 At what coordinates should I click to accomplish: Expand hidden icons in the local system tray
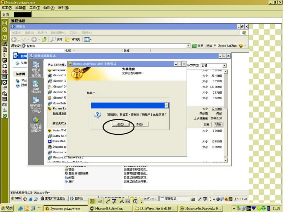[234, 208]
